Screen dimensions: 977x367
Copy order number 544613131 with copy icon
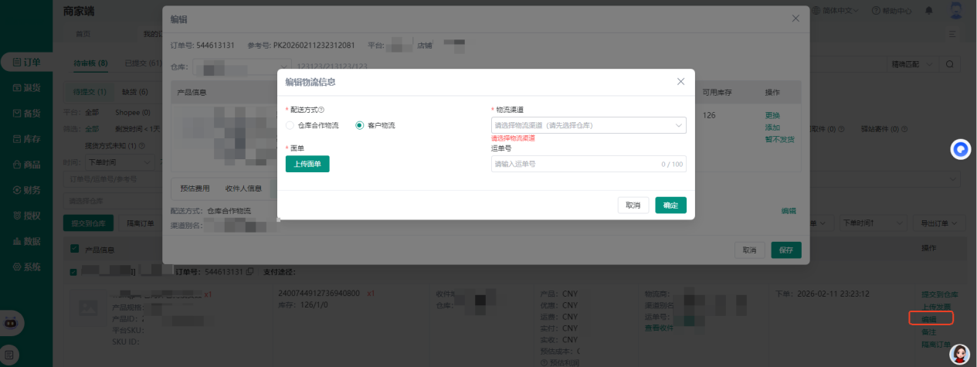point(249,272)
